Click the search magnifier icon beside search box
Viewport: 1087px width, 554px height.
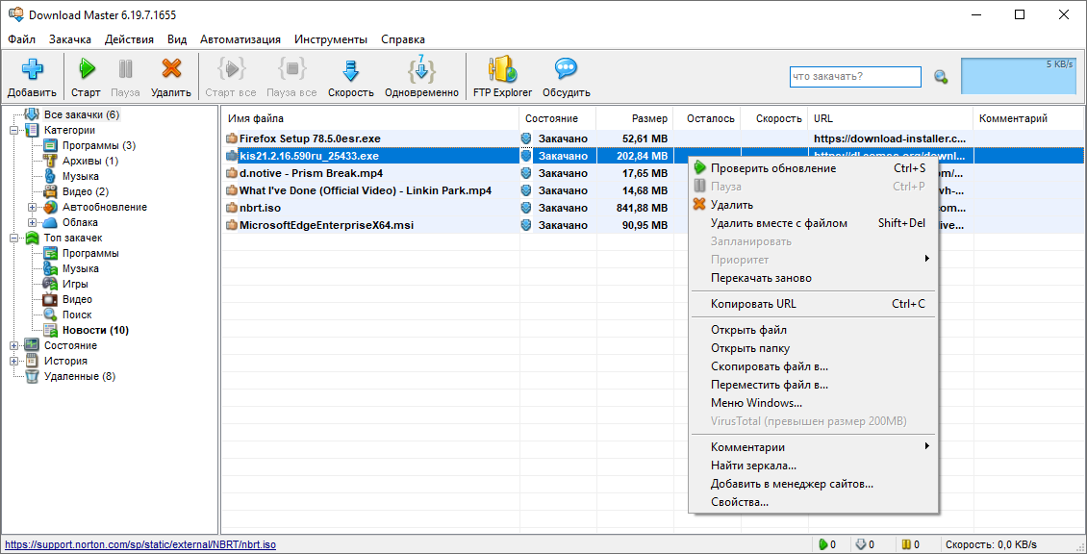941,77
